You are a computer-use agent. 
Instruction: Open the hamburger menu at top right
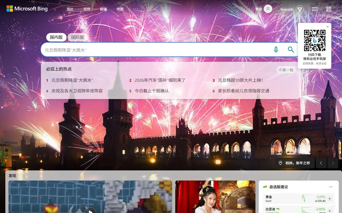pyautogui.click(x=314, y=9)
